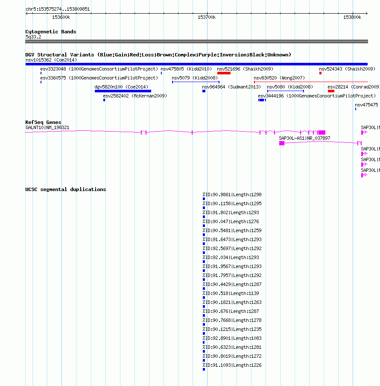Click the GALNT10 last exon magenta block

(x=322, y=133)
